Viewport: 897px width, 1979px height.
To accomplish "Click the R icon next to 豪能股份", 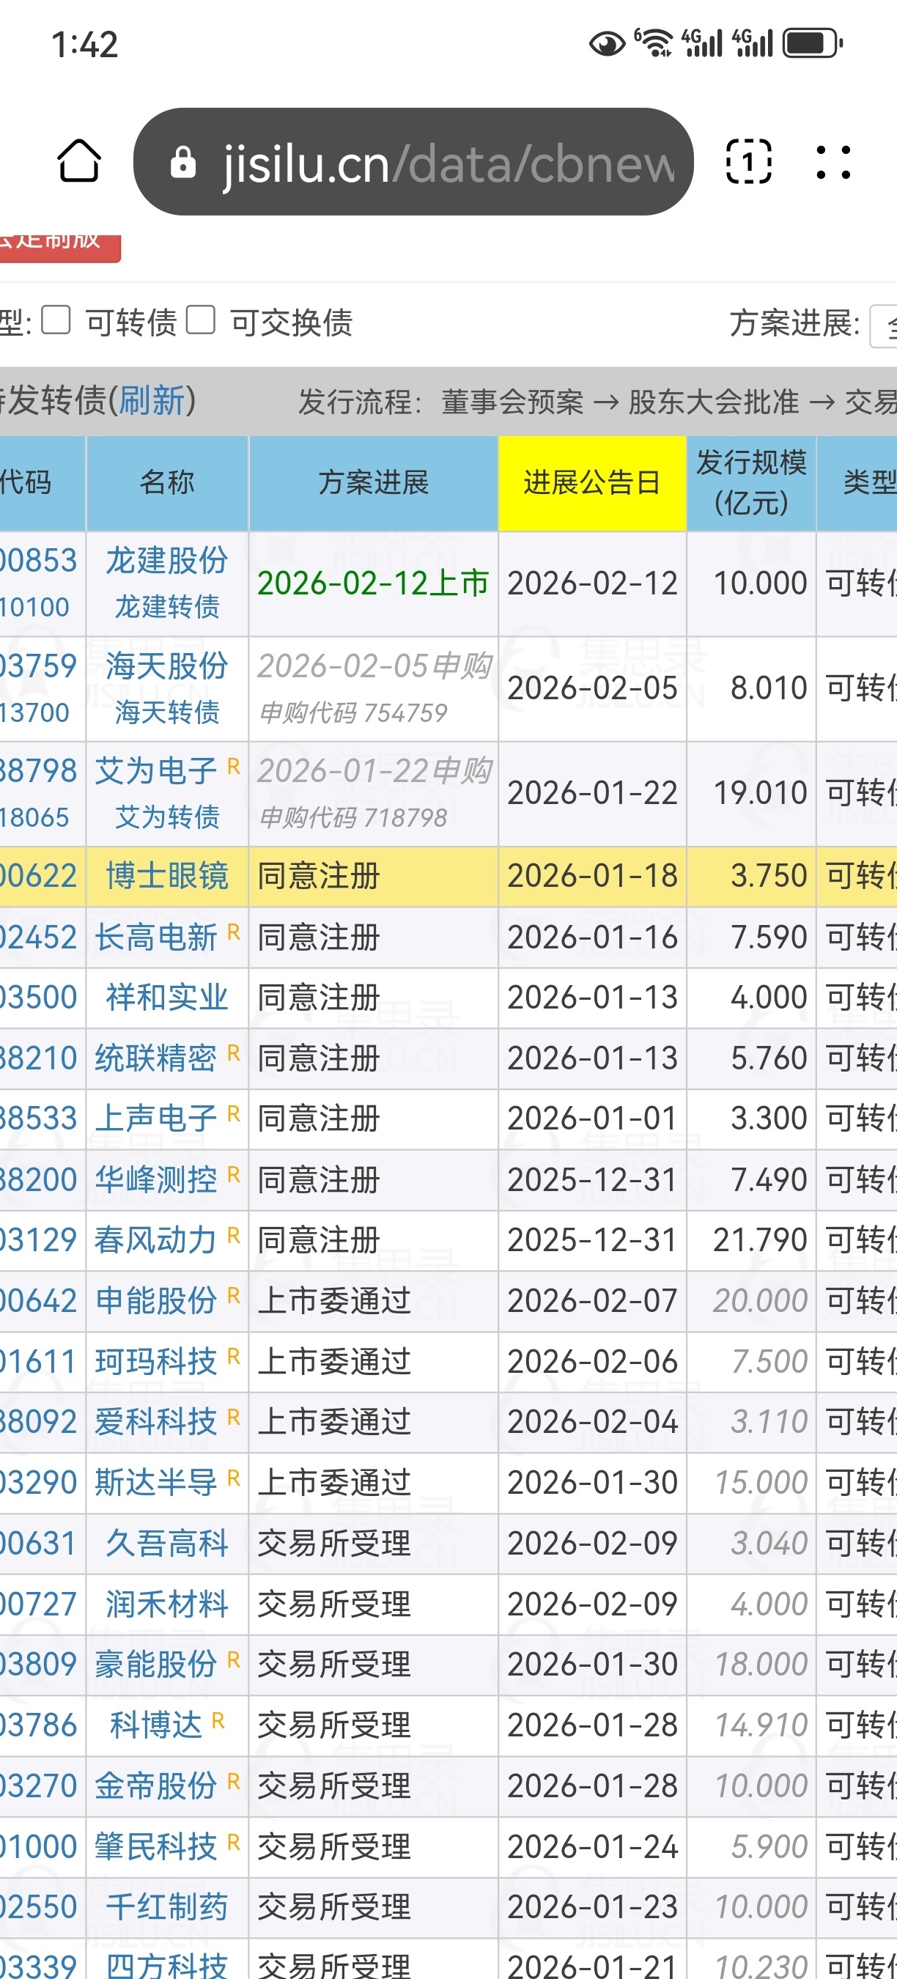I will [235, 1659].
